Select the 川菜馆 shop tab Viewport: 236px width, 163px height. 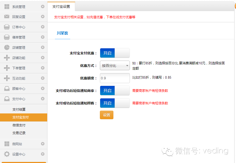tap(62, 33)
